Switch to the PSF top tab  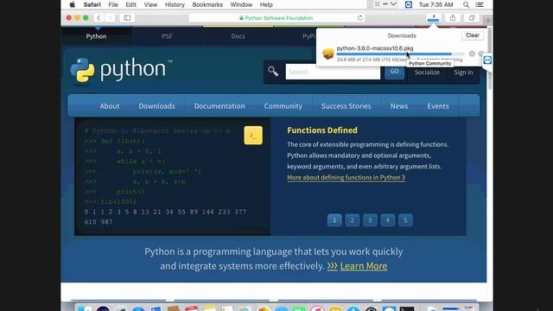click(167, 36)
